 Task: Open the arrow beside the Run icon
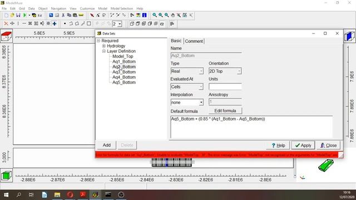[29, 15]
